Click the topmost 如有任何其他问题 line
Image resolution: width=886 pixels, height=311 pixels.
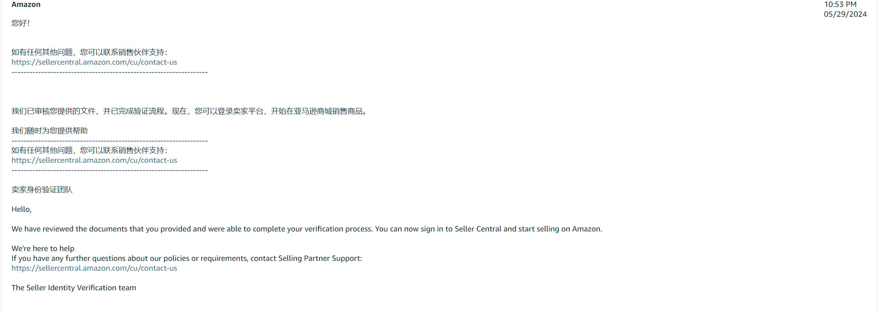[89, 52]
